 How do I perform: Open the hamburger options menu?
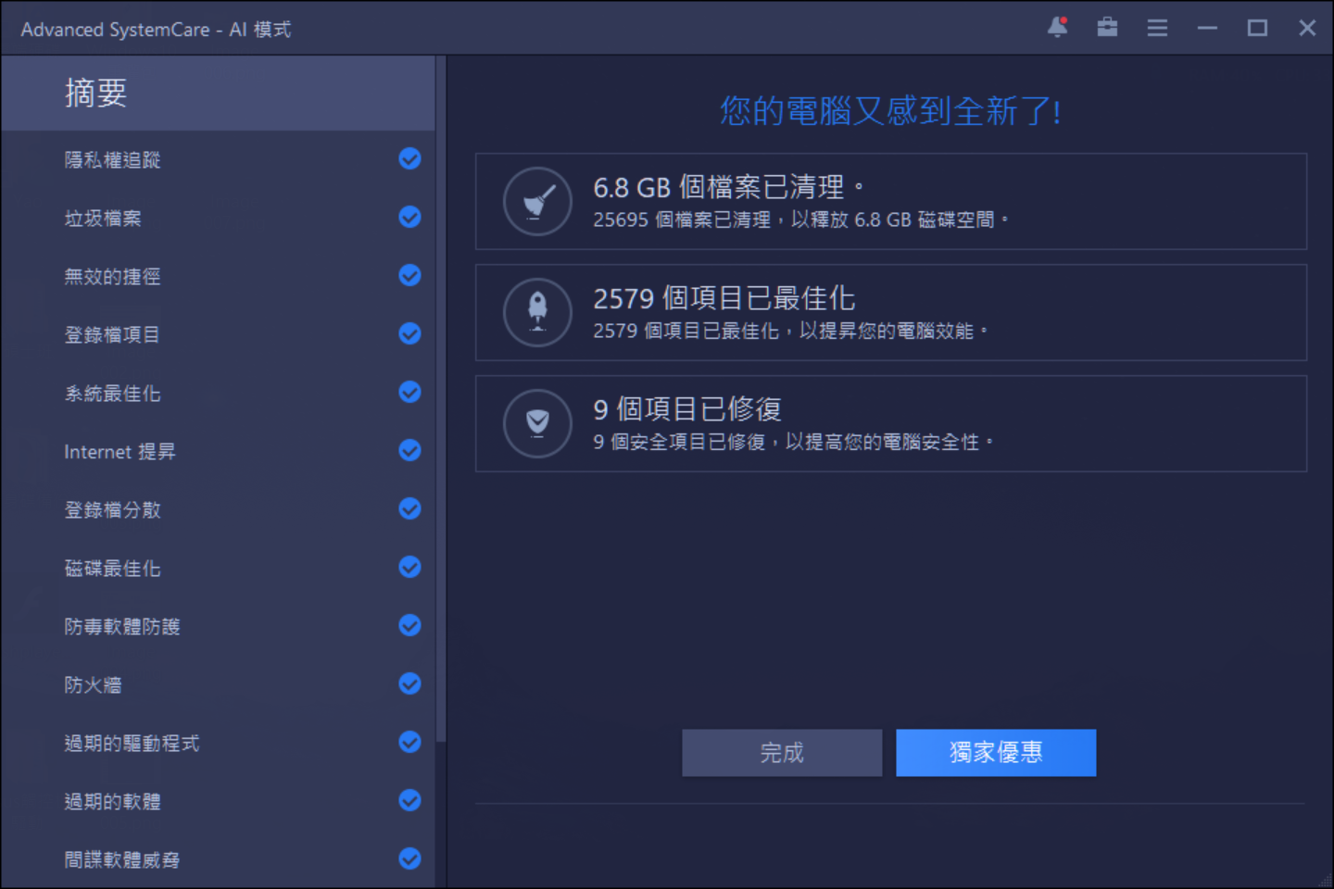click(1157, 28)
